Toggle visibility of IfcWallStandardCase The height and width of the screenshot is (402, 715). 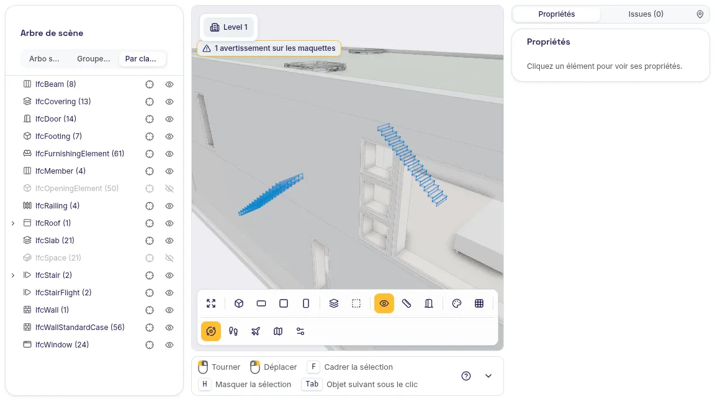pos(169,328)
